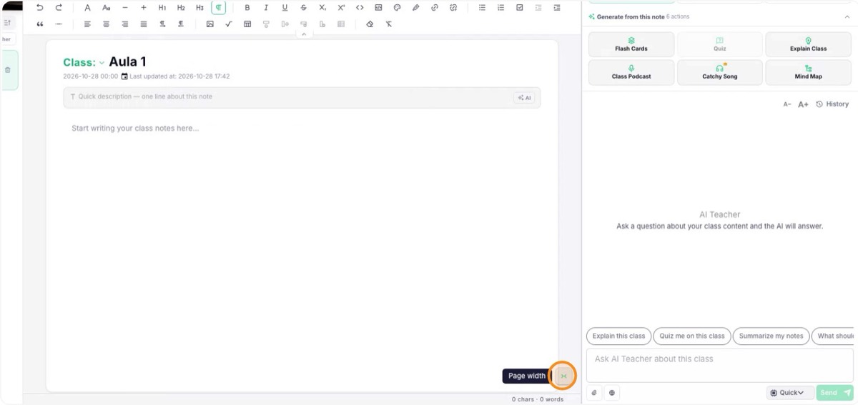Insert a bulleted list

(482, 7)
